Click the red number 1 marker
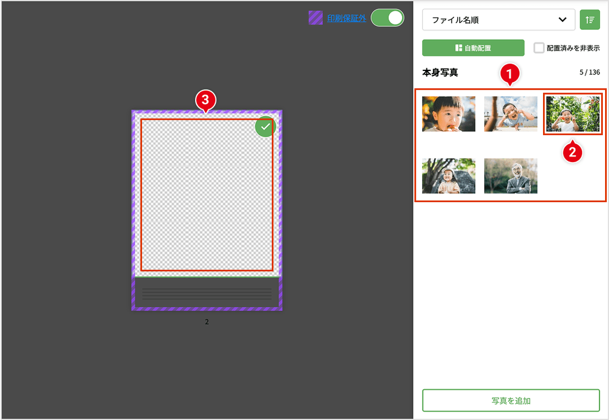The width and height of the screenshot is (609, 420). point(510,73)
